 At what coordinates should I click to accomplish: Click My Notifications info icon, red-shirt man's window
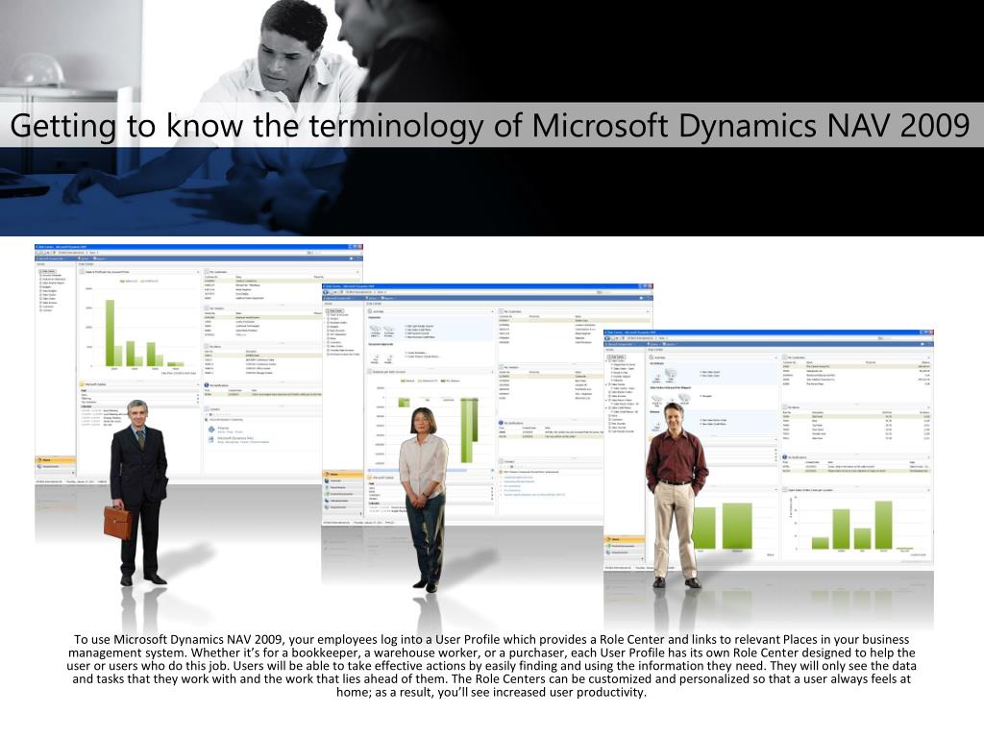pos(785,457)
